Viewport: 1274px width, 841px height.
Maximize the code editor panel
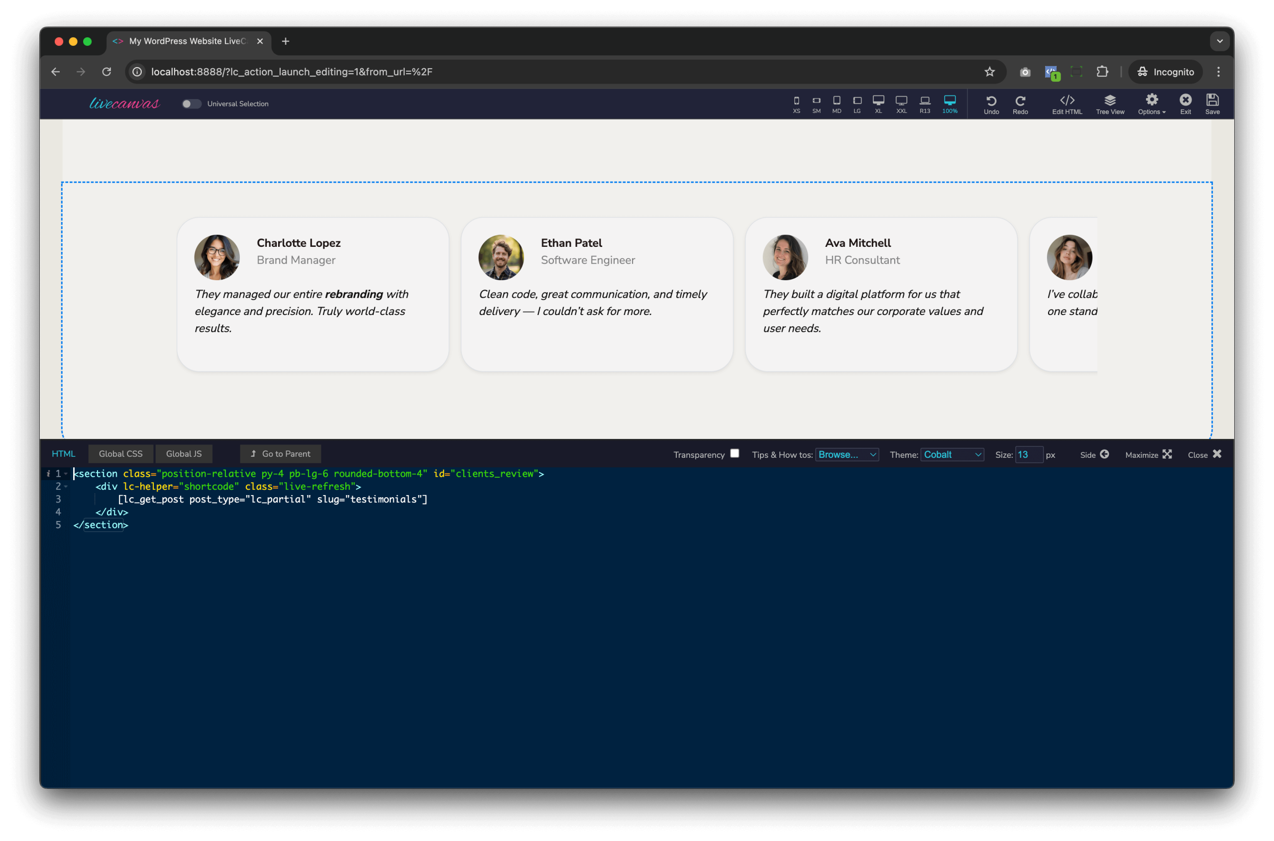[x=1148, y=454]
